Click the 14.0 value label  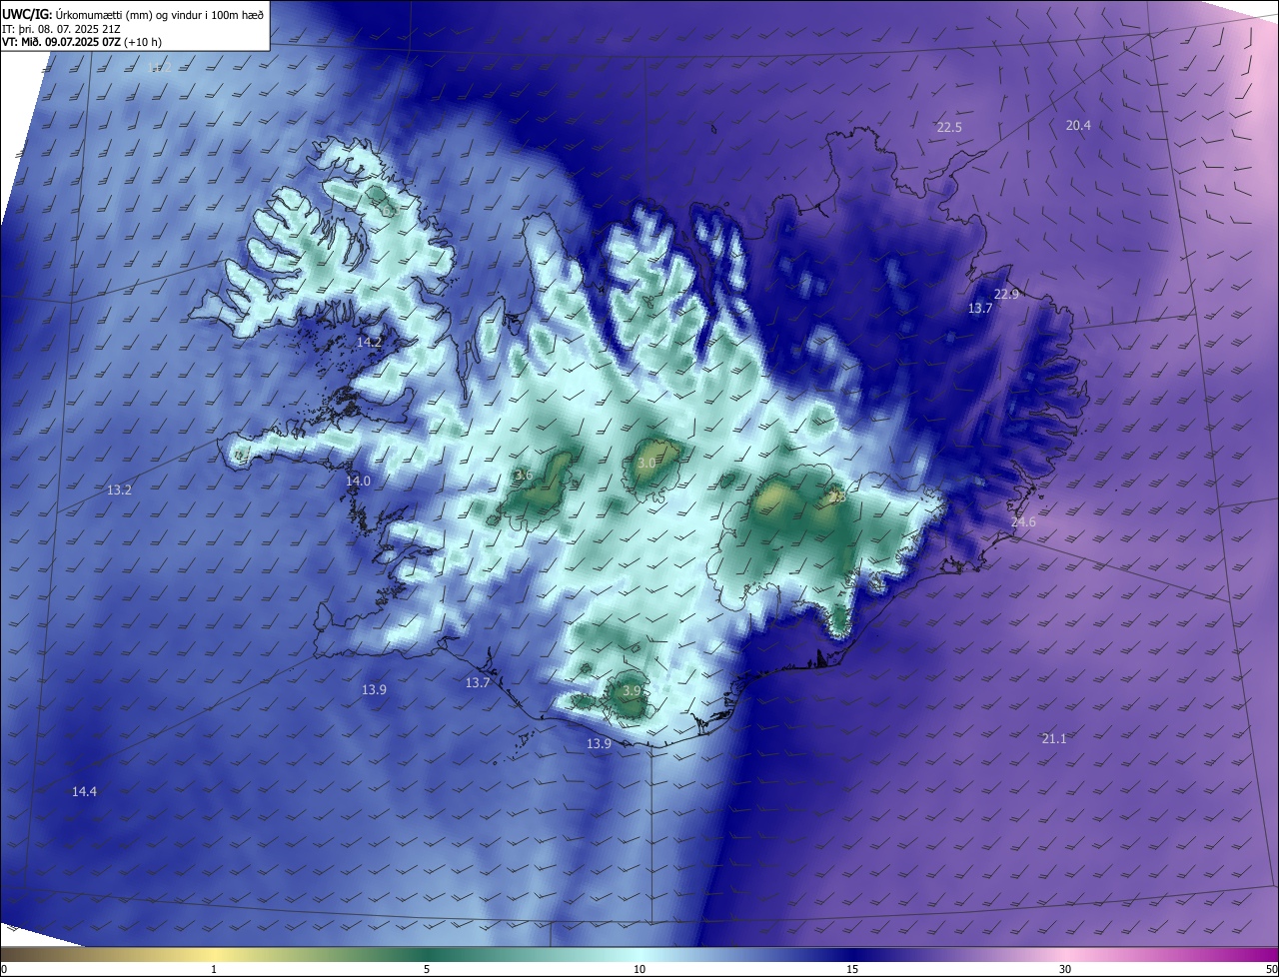pyautogui.click(x=358, y=482)
